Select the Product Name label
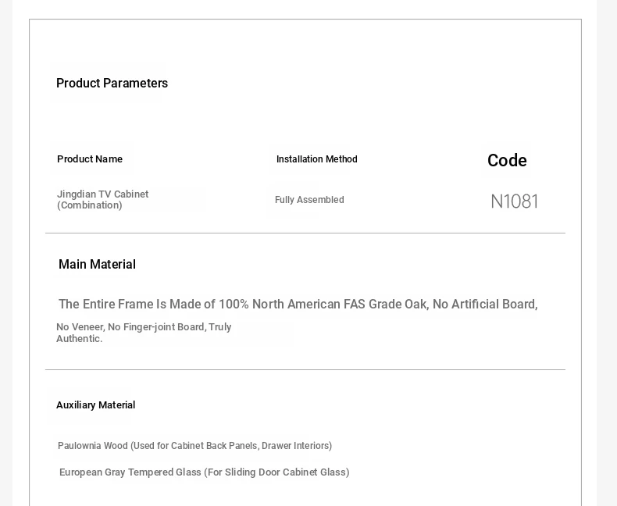 90,159
